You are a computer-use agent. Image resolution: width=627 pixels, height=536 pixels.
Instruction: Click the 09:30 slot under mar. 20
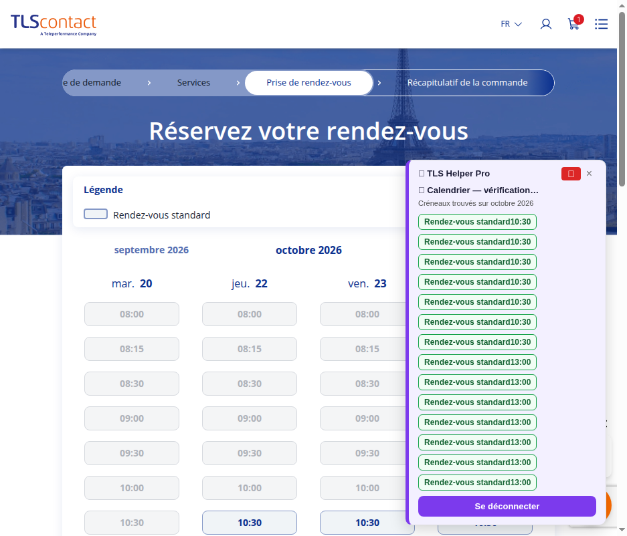click(132, 453)
